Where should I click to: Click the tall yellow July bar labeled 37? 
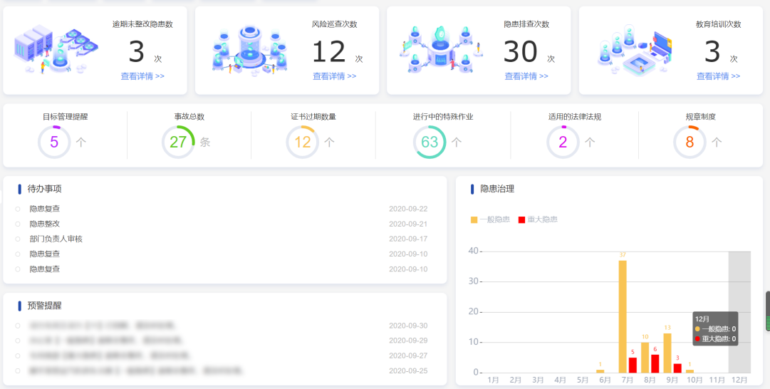point(623,317)
